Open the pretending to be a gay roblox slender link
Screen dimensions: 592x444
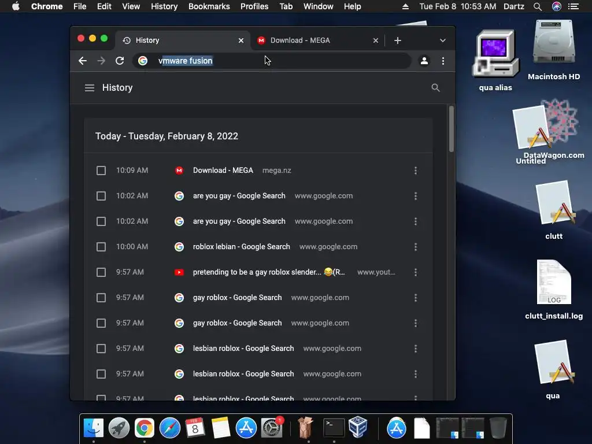click(269, 272)
